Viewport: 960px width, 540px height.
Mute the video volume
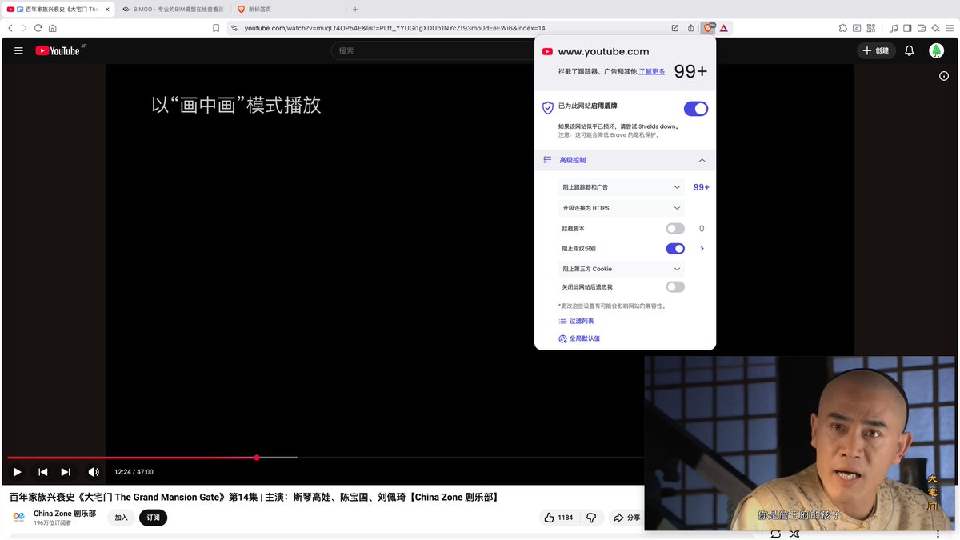[x=94, y=472]
